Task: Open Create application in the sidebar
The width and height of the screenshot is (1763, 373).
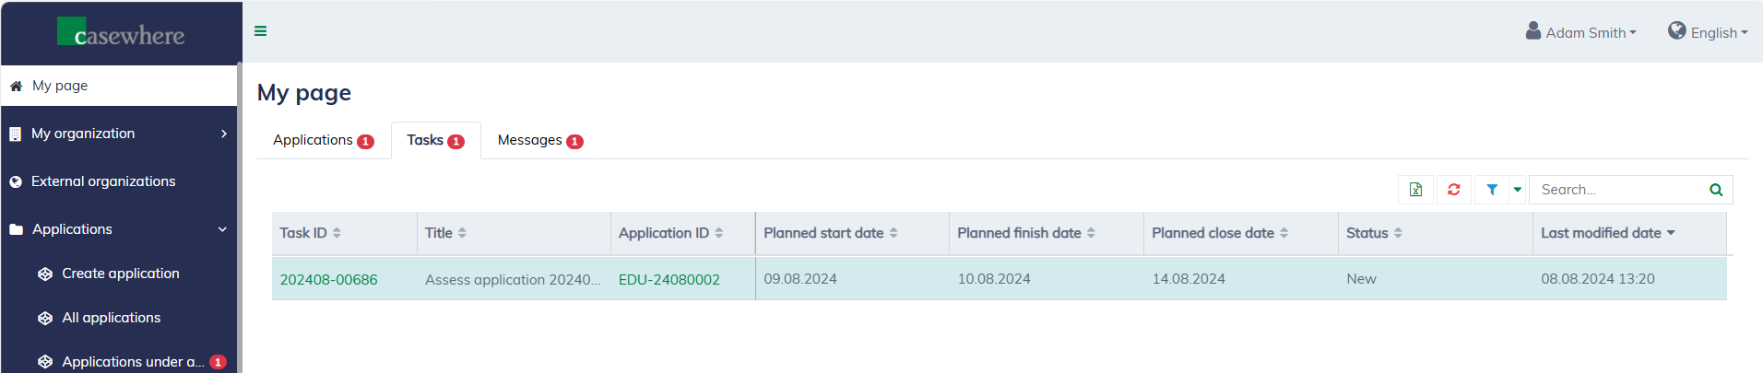Action: click(120, 274)
